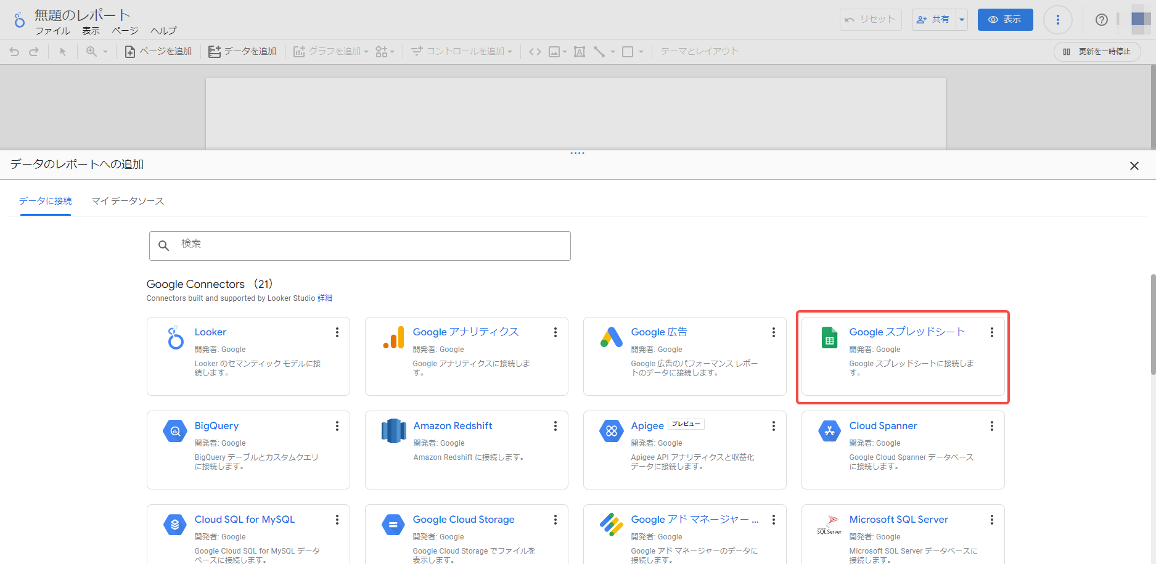
Task: Open the three-dot more options menu in header
Action: [1058, 20]
